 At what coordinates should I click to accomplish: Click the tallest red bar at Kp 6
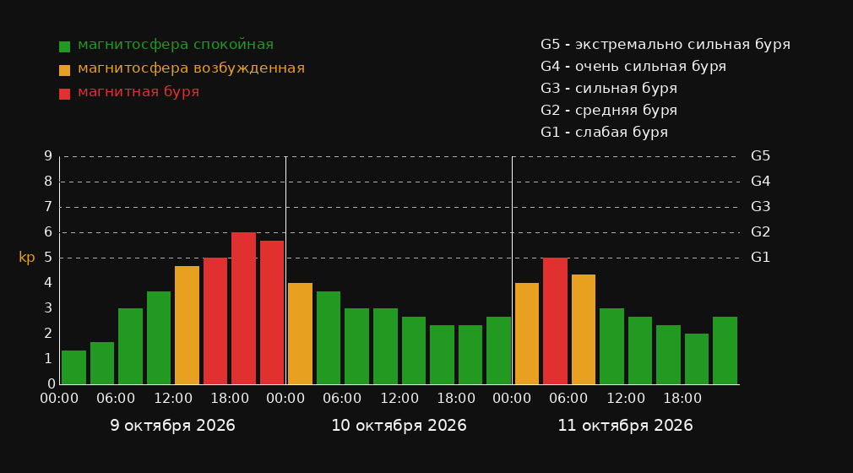coord(244,308)
